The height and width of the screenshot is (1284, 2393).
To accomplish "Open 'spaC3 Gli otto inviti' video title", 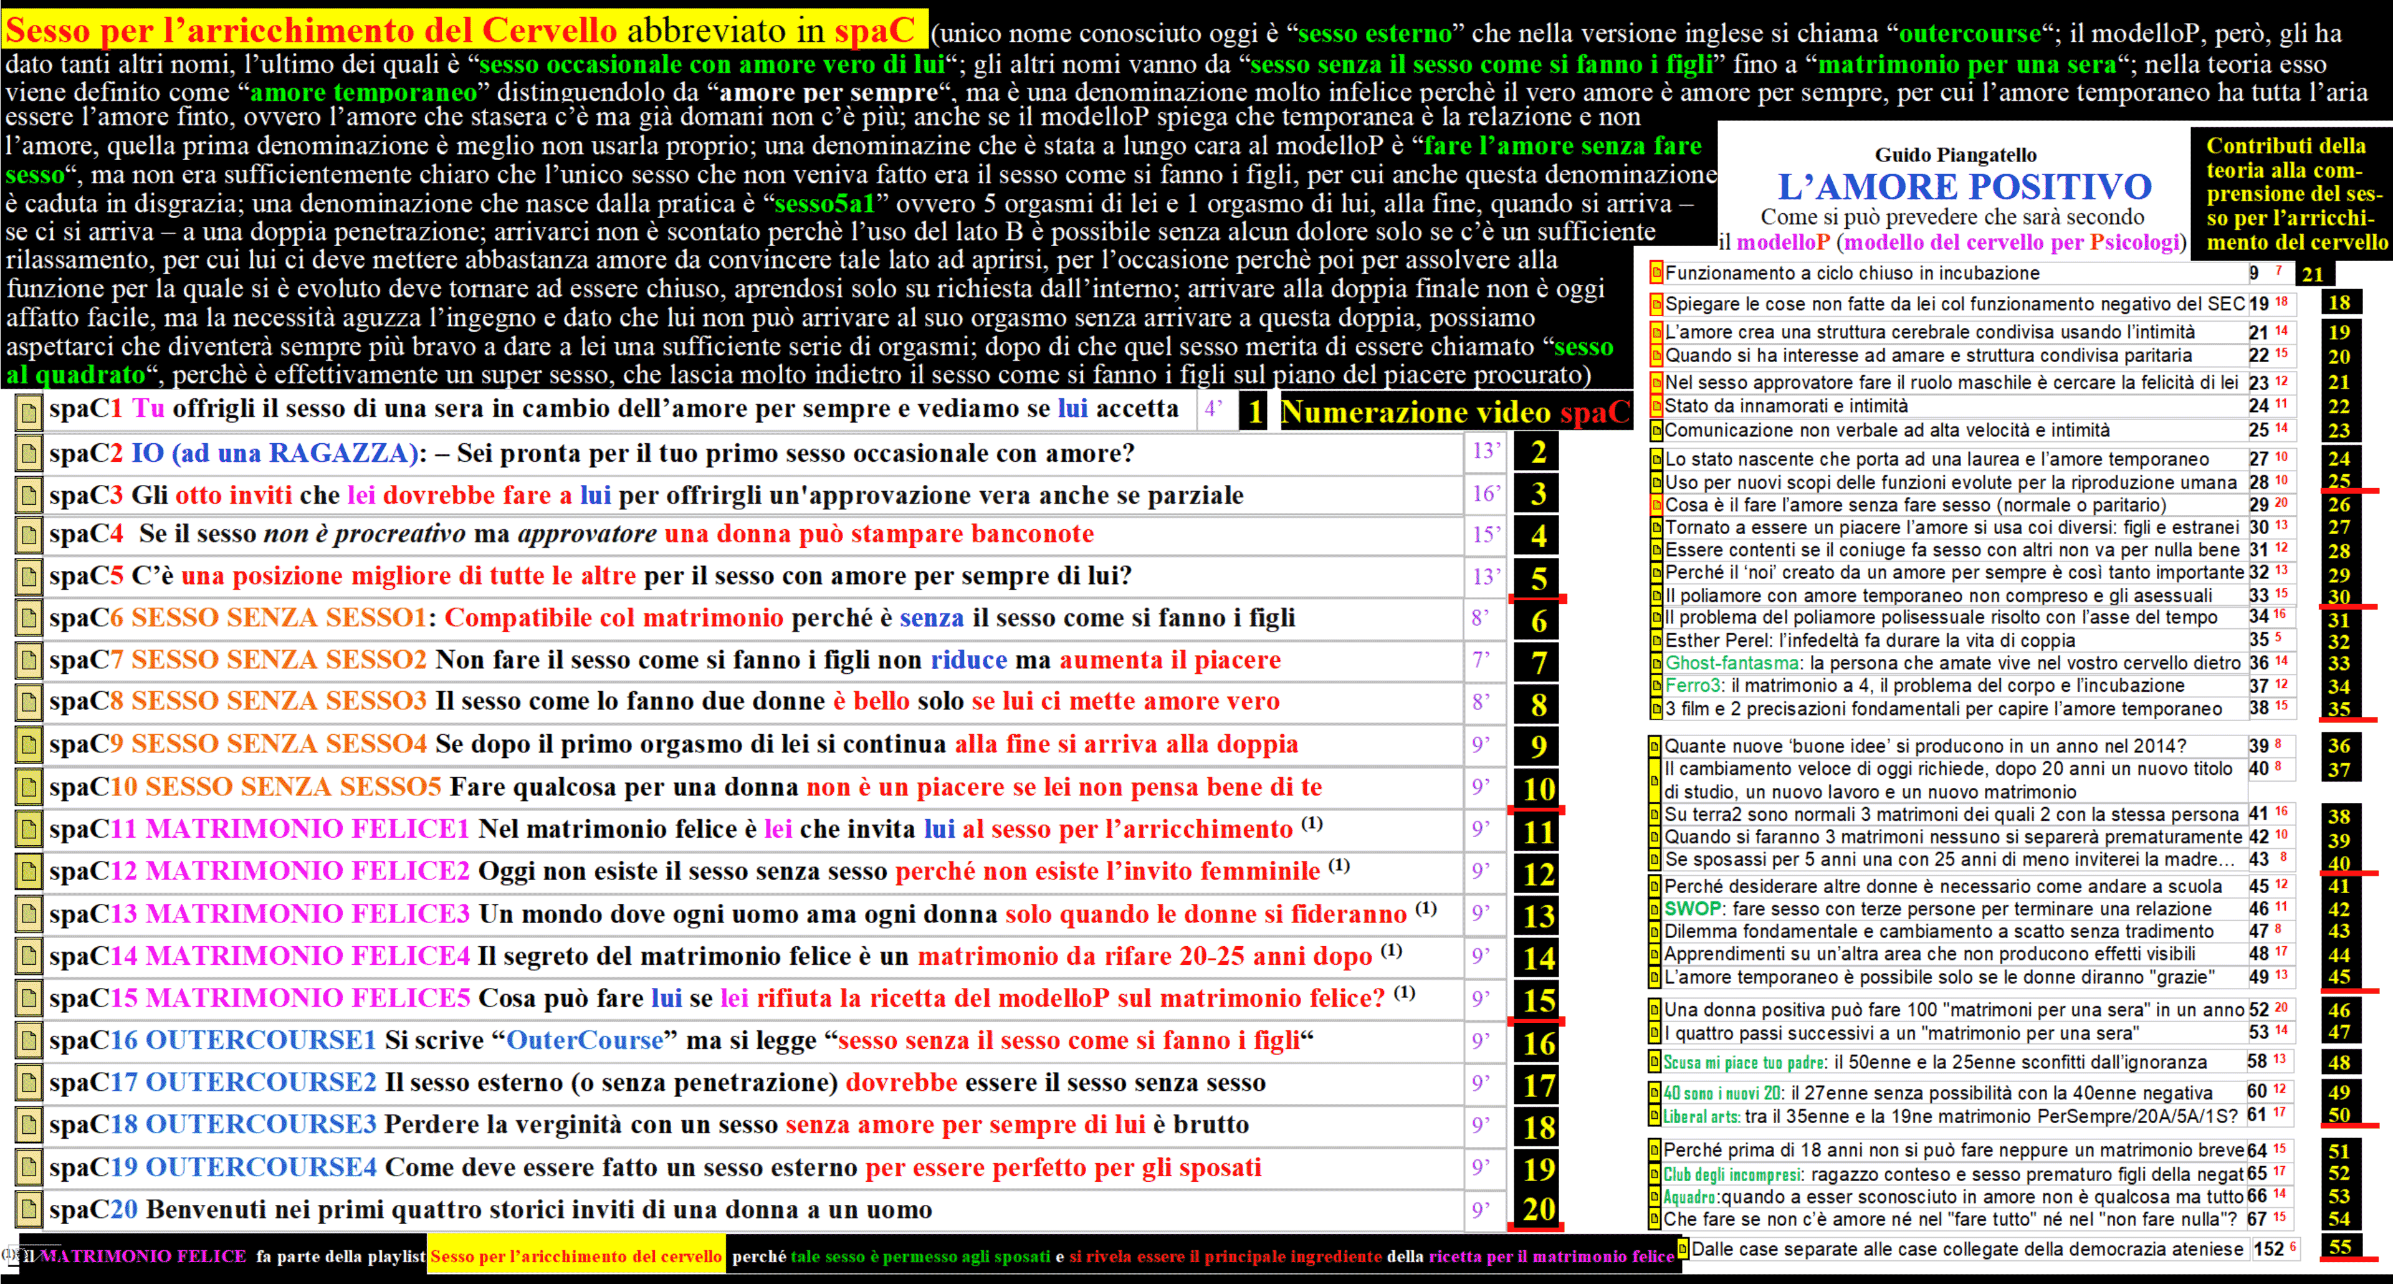I will pyautogui.click(x=646, y=495).
